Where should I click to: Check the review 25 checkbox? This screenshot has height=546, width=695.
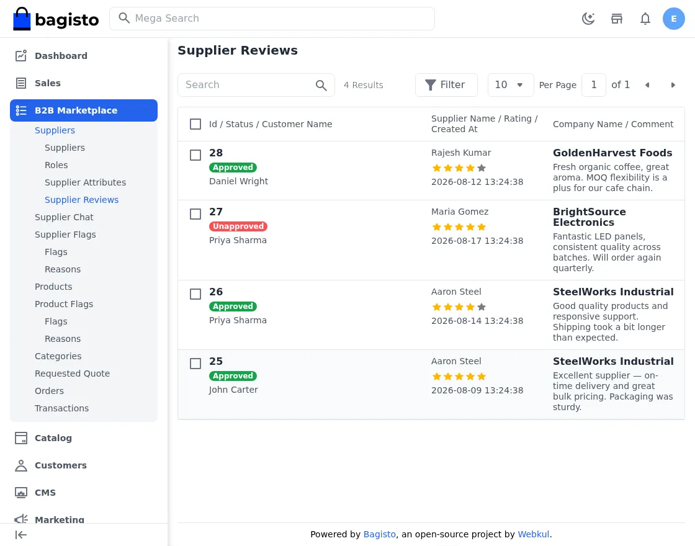click(x=195, y=364)
